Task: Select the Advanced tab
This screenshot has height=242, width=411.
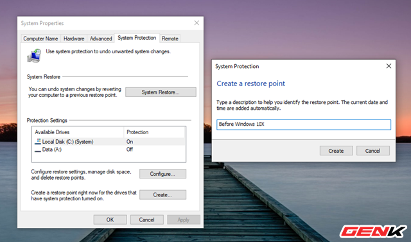Action: 101,39
